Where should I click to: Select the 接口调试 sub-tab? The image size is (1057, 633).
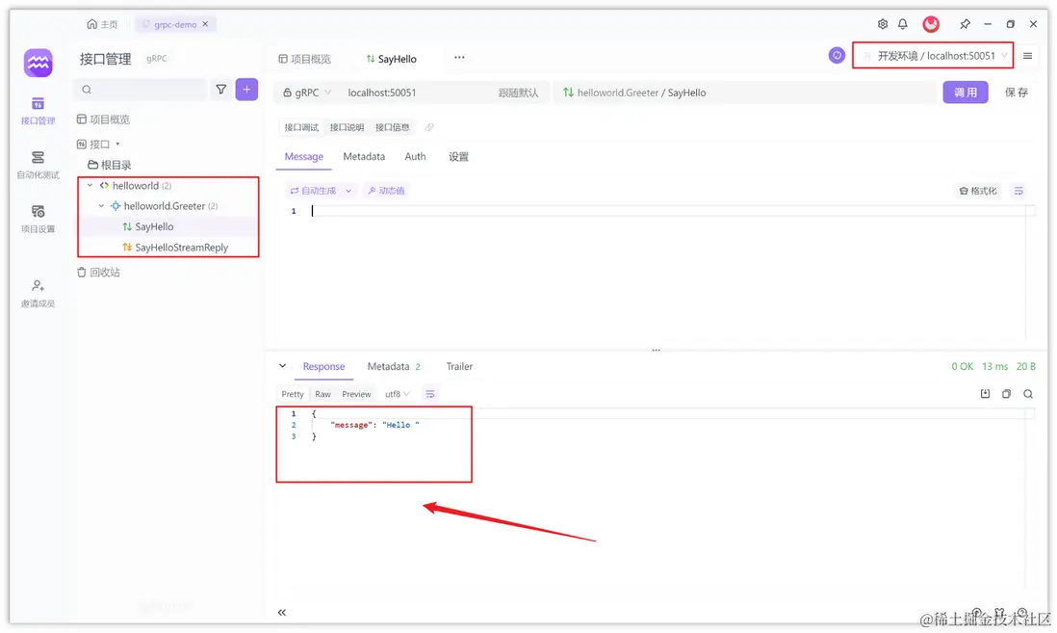301,127
